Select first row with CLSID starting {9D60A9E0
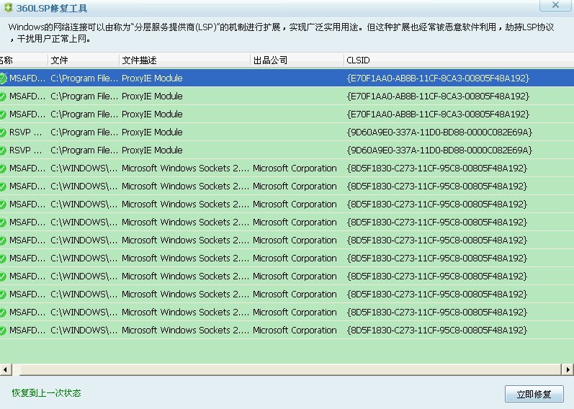 click(288, 132)
